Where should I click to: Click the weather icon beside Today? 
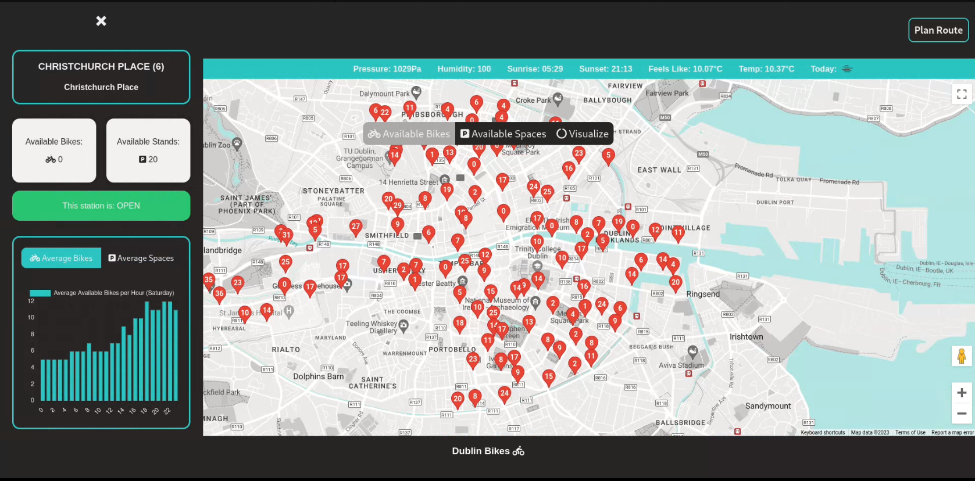pyautogui.click(x=847, y=69)
